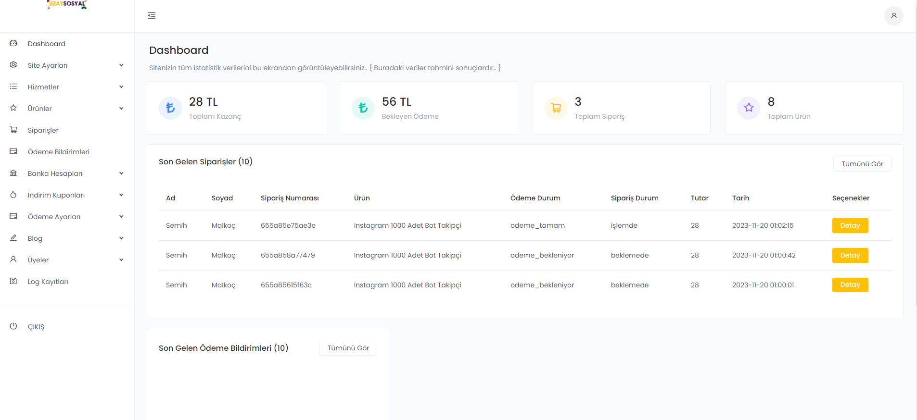This screenshot has width=917, height=420.
Task: Click the Ürünler star icon in sidebar
Action: [13, 108]
